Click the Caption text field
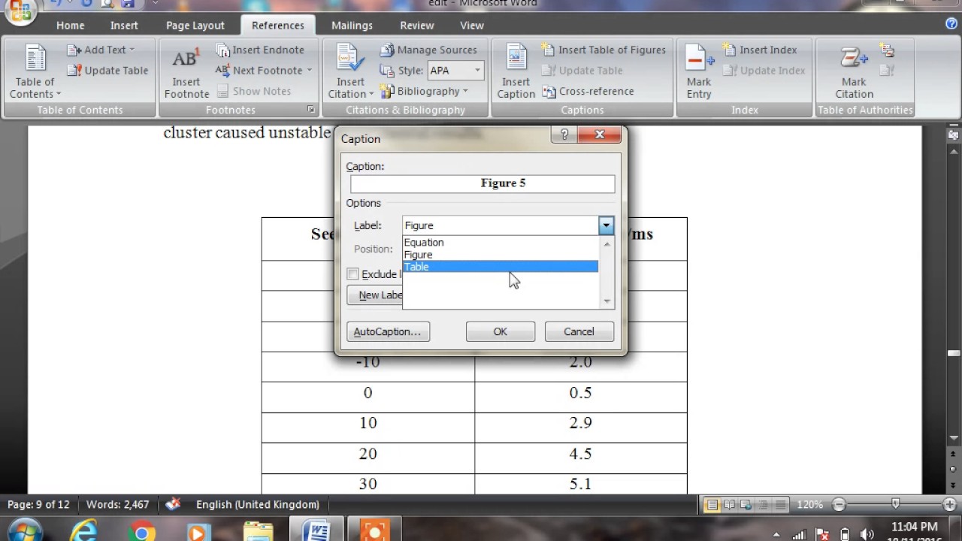The image size is (962, 541). [483, 183]
